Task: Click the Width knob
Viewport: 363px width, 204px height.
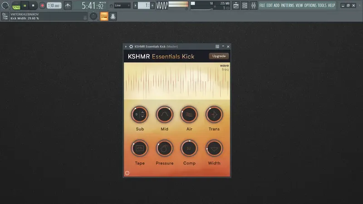Action: pos(214,148)
